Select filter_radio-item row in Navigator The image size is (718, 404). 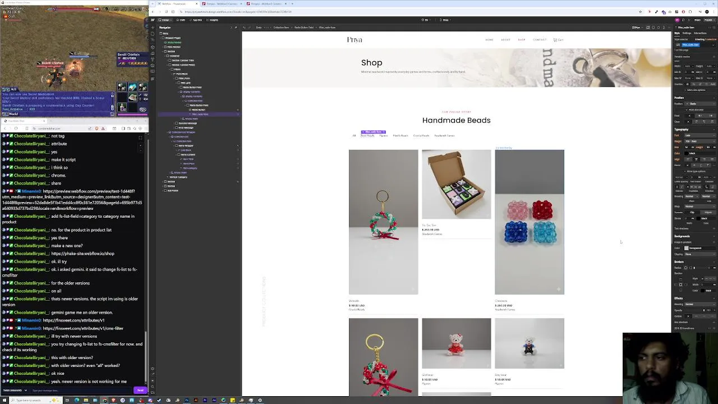click(199, 114)
